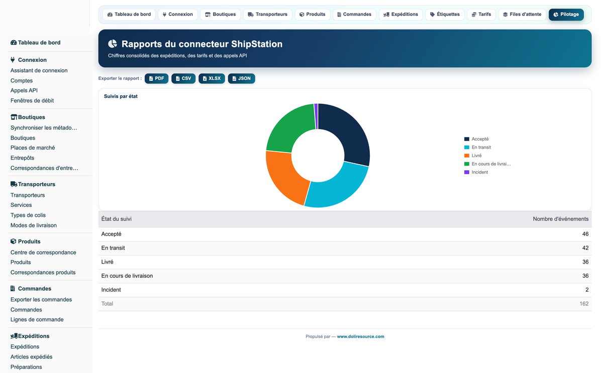Open Lignes de commande in sidebar
Screen dimensions: 603x373
[37, 320]
